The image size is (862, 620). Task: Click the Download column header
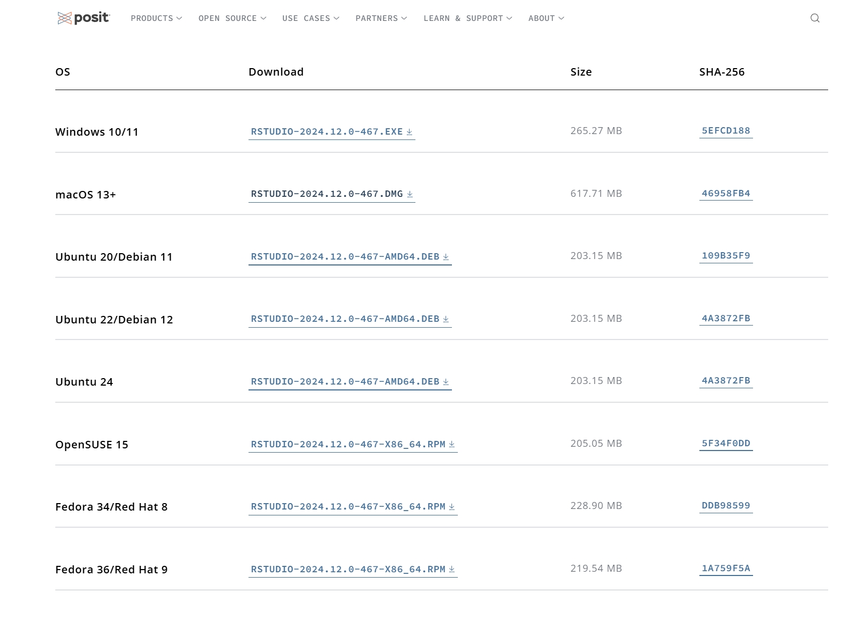(276, 72)
